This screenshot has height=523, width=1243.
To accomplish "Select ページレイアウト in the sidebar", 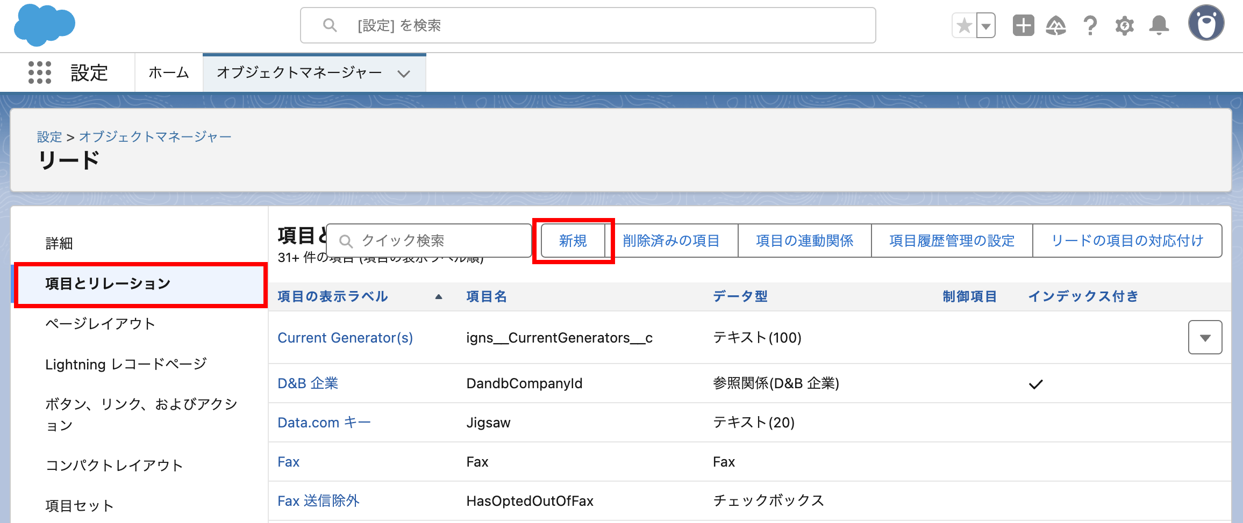I will point(101,324).
